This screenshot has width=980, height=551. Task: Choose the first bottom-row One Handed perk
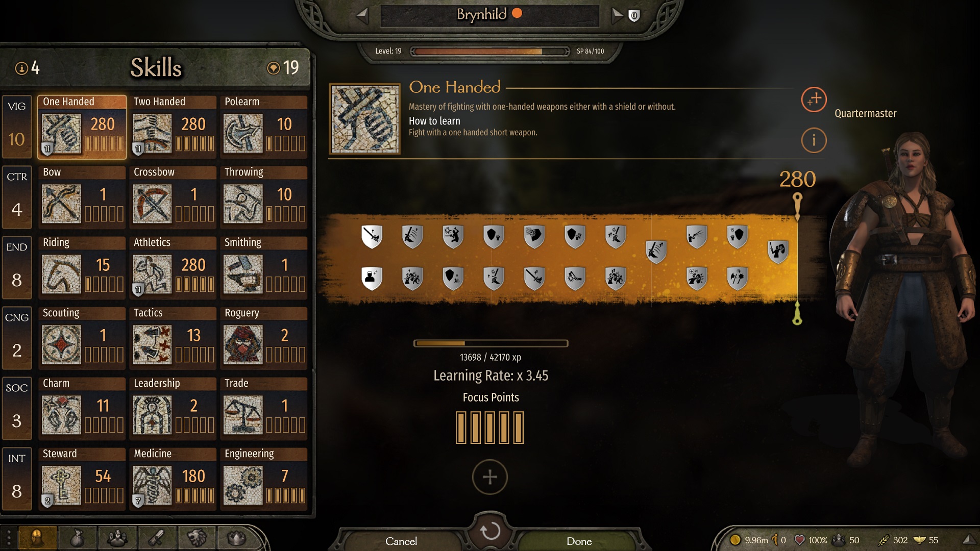[372, 278]
